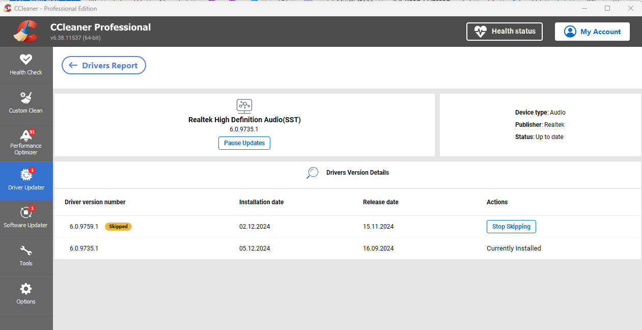Click the Driver version number column header
Image resolution: width=642 pixels, height=330 pixels.
[x=95, y=202]
